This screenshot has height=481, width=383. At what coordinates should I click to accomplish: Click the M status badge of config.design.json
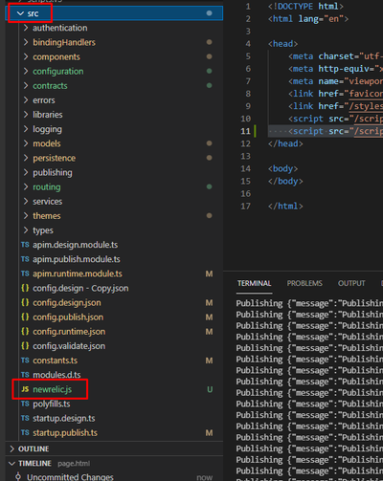[209, 302]
